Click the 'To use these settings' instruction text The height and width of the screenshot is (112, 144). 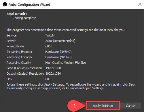(x=71, y=86)
